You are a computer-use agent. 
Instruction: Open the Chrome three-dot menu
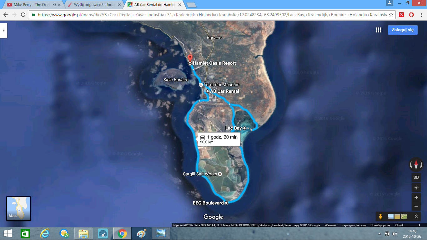pyautogui.click(x=421, y=15)
